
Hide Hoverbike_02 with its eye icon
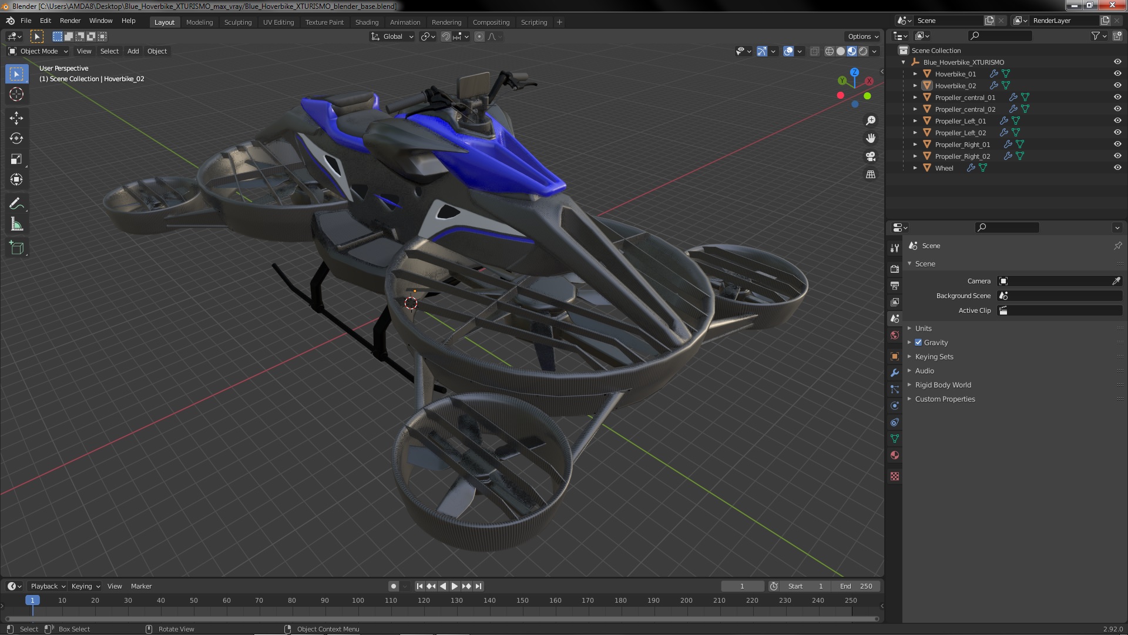point(1117,85)
